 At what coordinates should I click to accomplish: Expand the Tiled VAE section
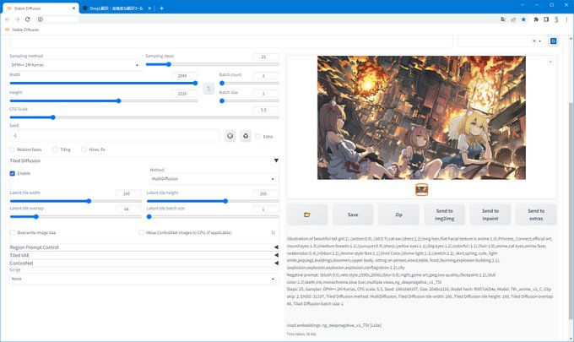[x=144, y=255]
